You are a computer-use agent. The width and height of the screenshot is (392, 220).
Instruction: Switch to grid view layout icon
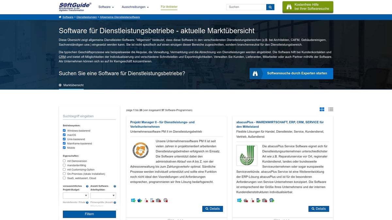[x=322, y=110]
